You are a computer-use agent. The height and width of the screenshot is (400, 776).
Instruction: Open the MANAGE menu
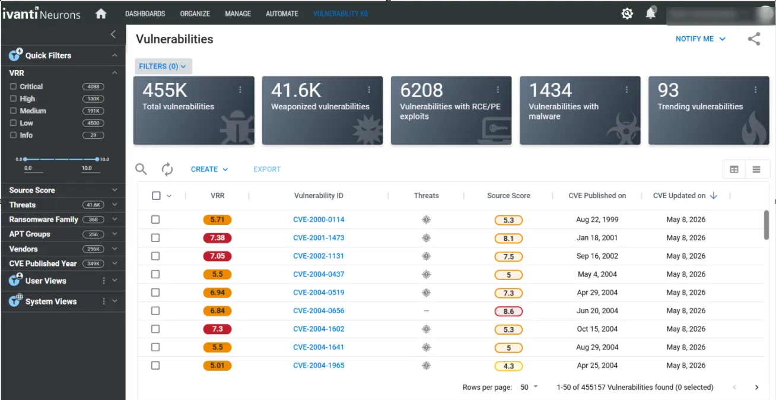click(238, 14)
